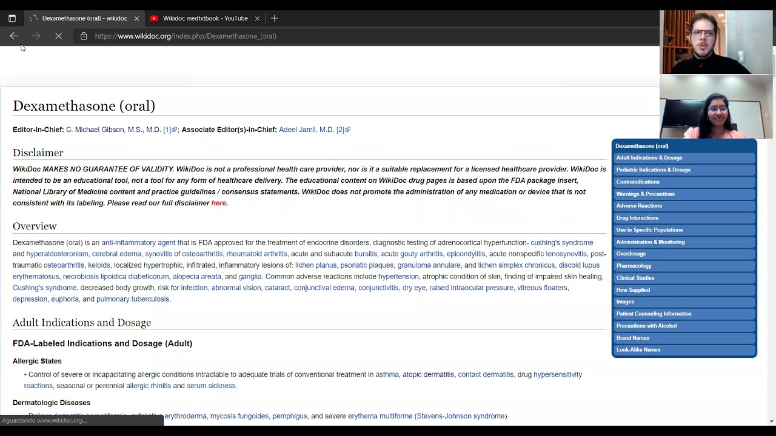Open anti-inflammatory agent link
The width and height of the screenshot is (776, 436).
pos(138,243)
